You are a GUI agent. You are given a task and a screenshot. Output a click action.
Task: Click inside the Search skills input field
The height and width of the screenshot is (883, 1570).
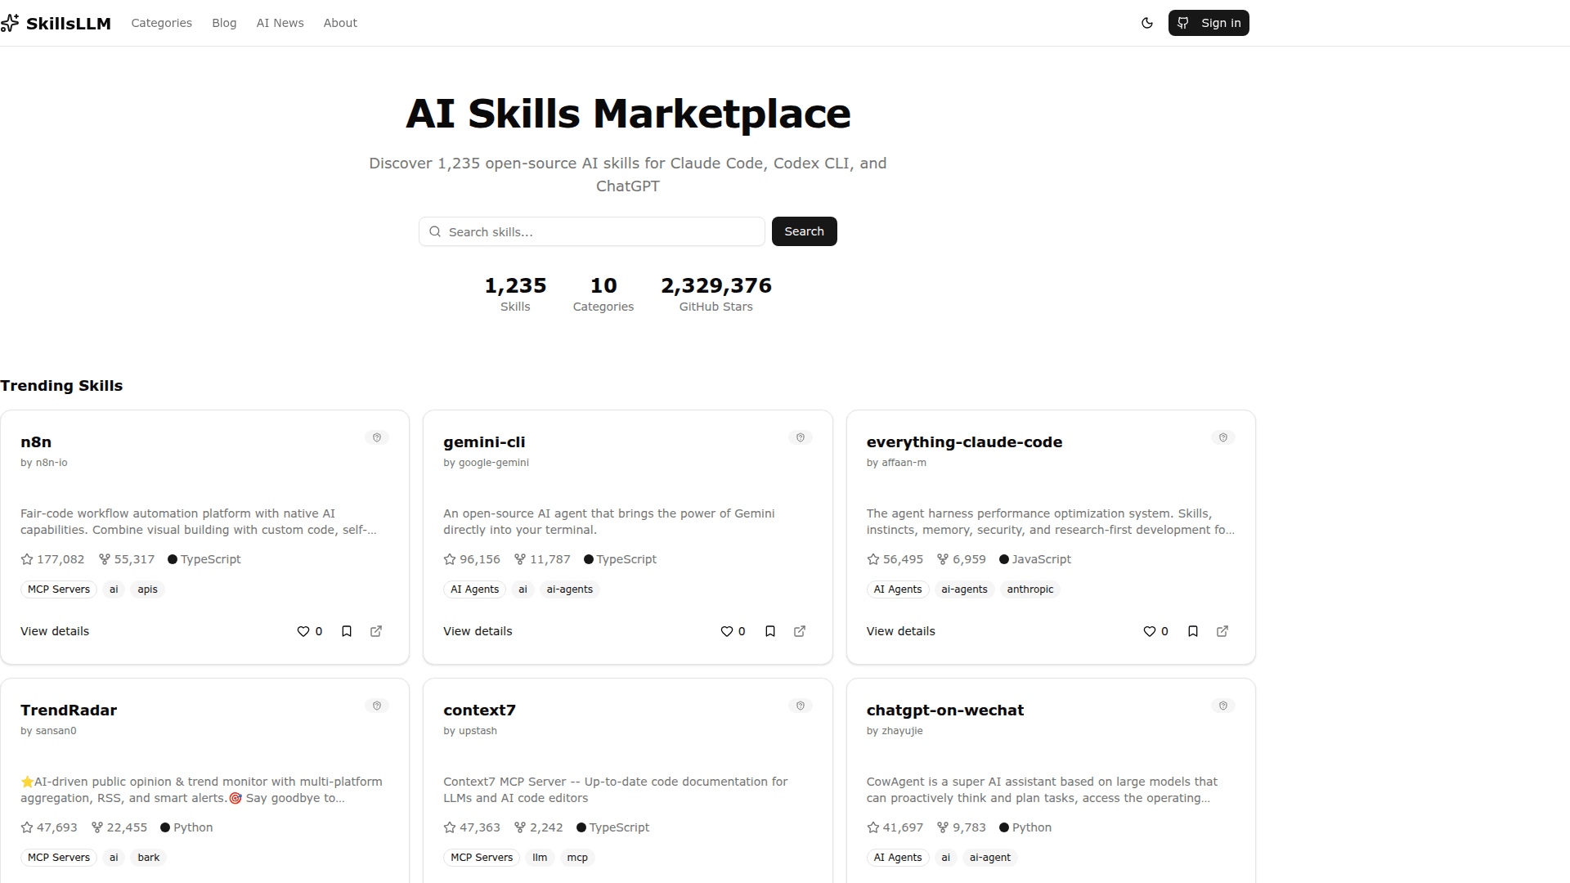(591, 231)
